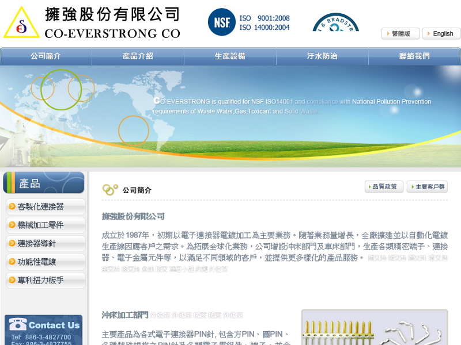The height and width of the screenshot is (345, 461).
Task: Click the 主要客戶群 button
Action: pos(426,186)
